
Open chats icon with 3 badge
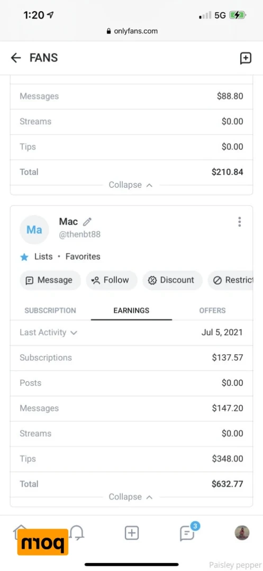pyautogui.click(x=187, y=533)
